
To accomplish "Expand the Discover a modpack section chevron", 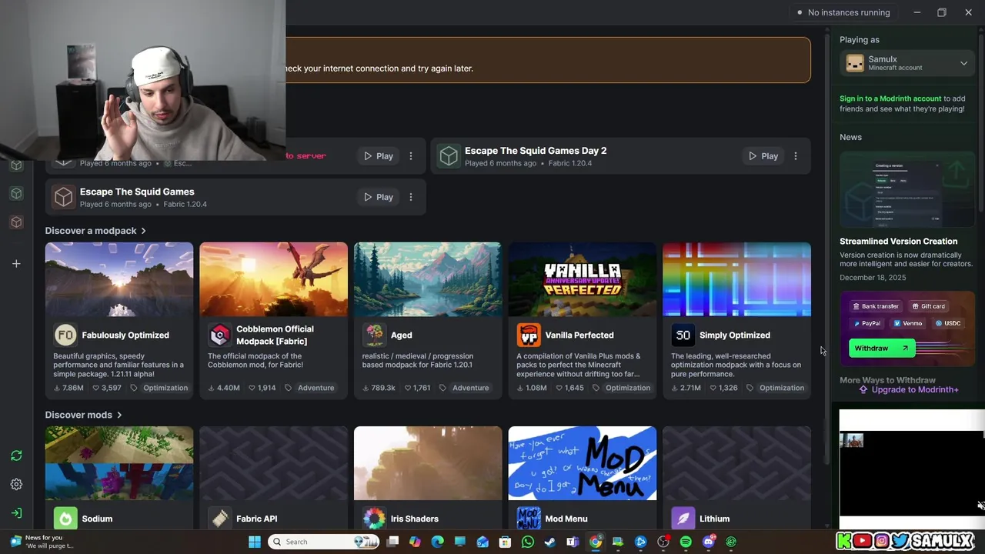I will (143, 231).
